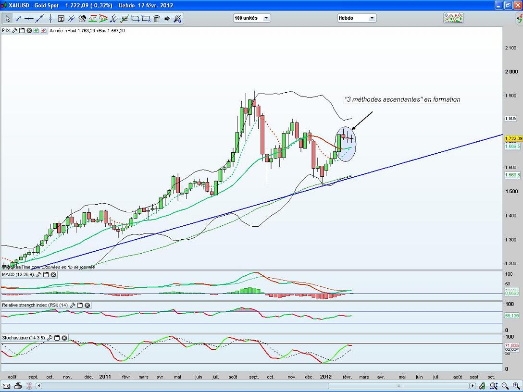Zoom in with the magnifier plus icon
The image size is (523, 392).
pos(516,386)
